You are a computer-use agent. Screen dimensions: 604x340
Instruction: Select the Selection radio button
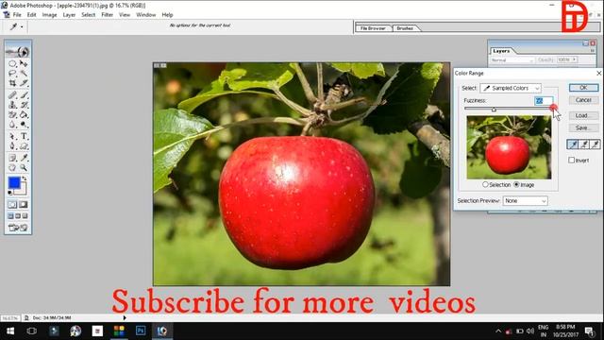[485, 185]
